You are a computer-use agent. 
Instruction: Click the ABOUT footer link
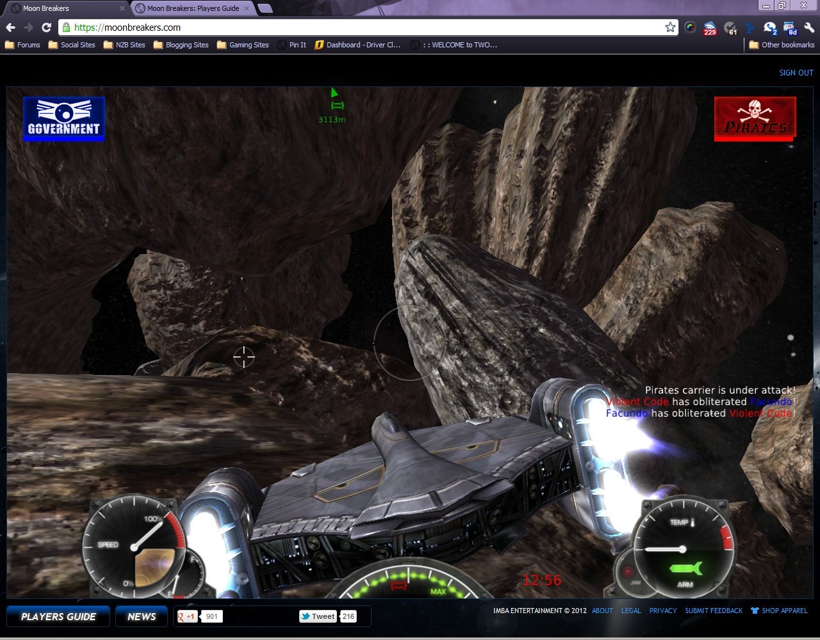tap(602, 611)
